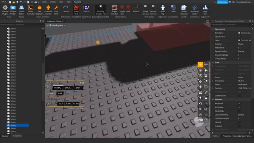Switch to the HOME ribbon tab
The image size is (254, 143).
click(x=44, y=2)
